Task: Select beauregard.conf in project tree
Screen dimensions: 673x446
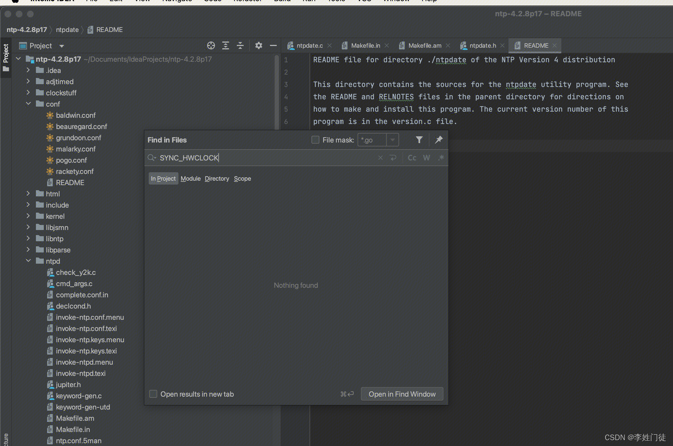Action: tap(81, 126)
